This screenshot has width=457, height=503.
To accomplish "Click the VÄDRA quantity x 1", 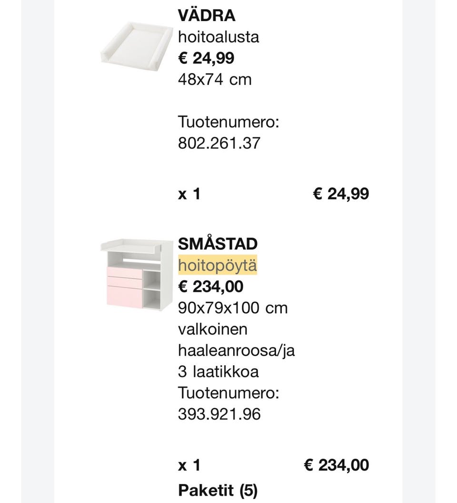I will pyautogui.click(x=189, y=194).
